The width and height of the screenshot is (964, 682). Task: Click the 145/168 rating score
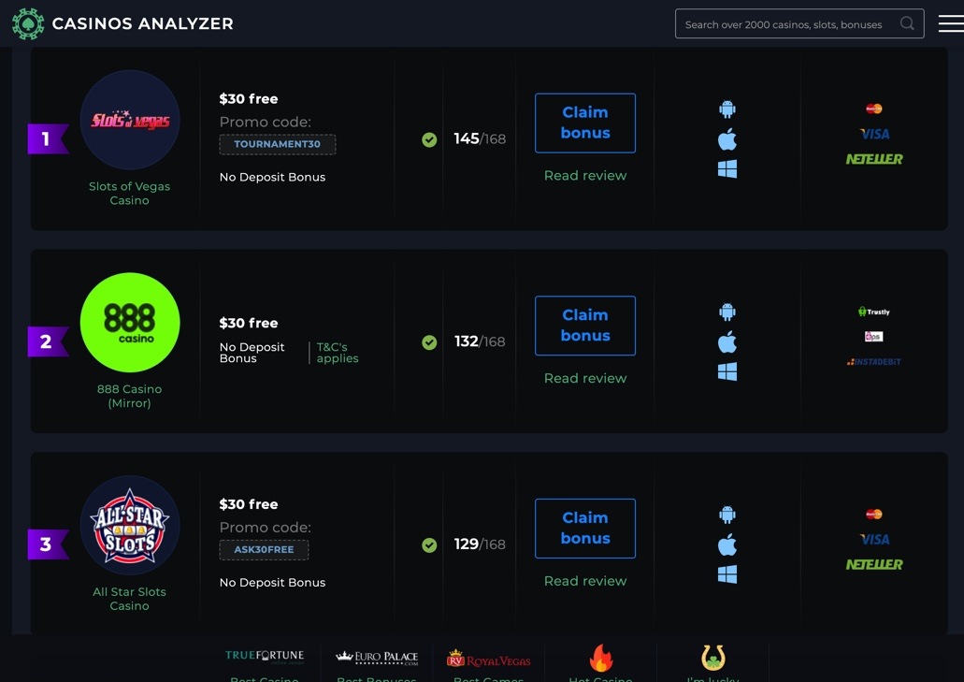[x=481, y=139]
